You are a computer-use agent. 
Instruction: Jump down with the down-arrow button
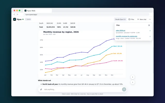point(133,82)
